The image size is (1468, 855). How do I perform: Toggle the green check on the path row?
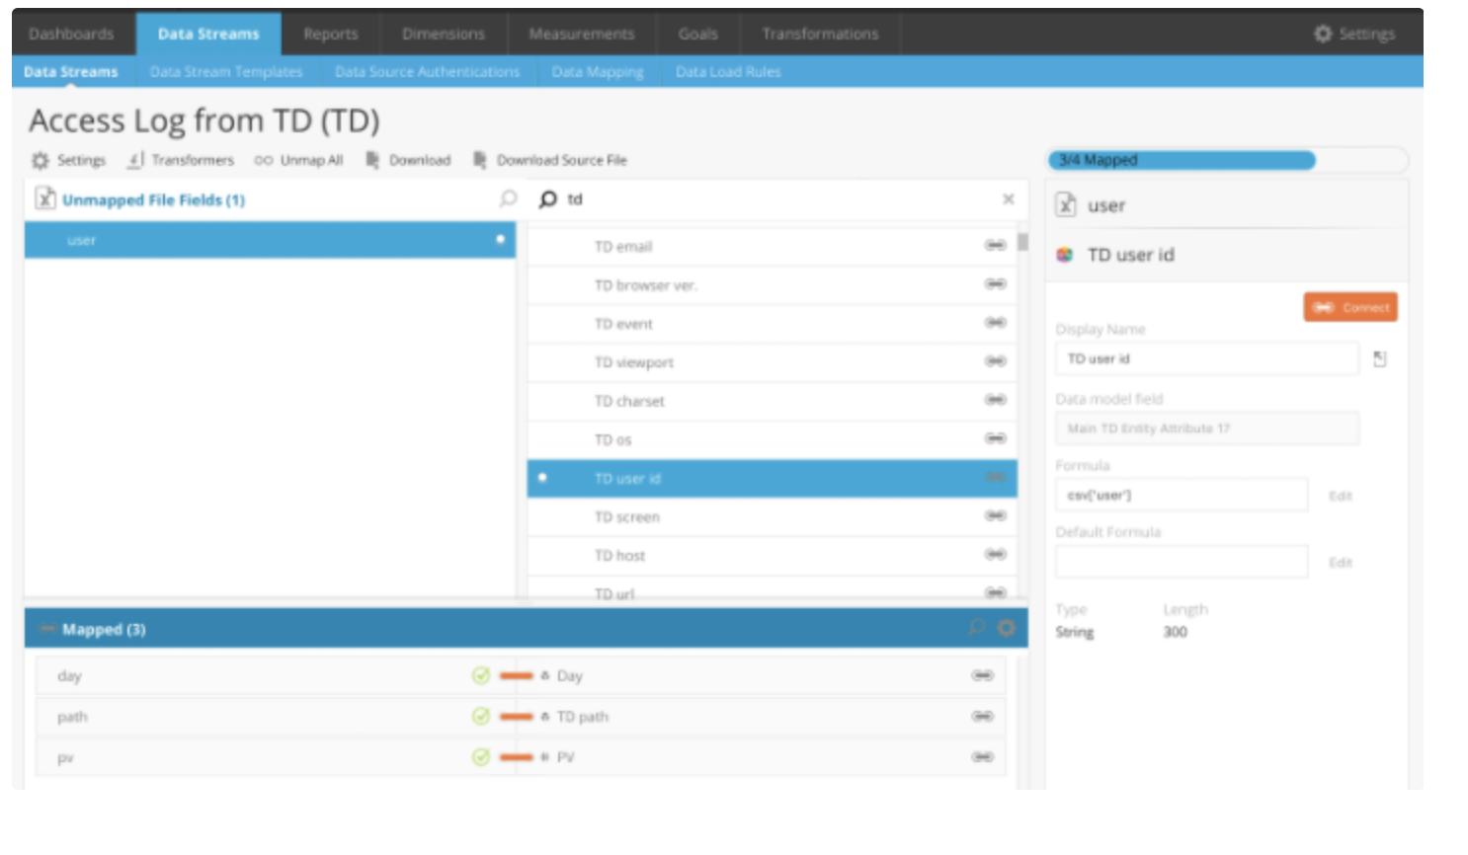point(481,717)
